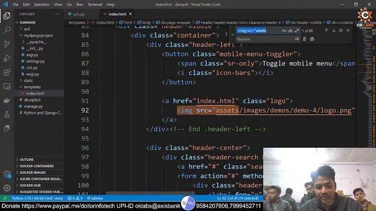Open manage.py in explorer
This screenshot has height=211, width=376.
33,107
